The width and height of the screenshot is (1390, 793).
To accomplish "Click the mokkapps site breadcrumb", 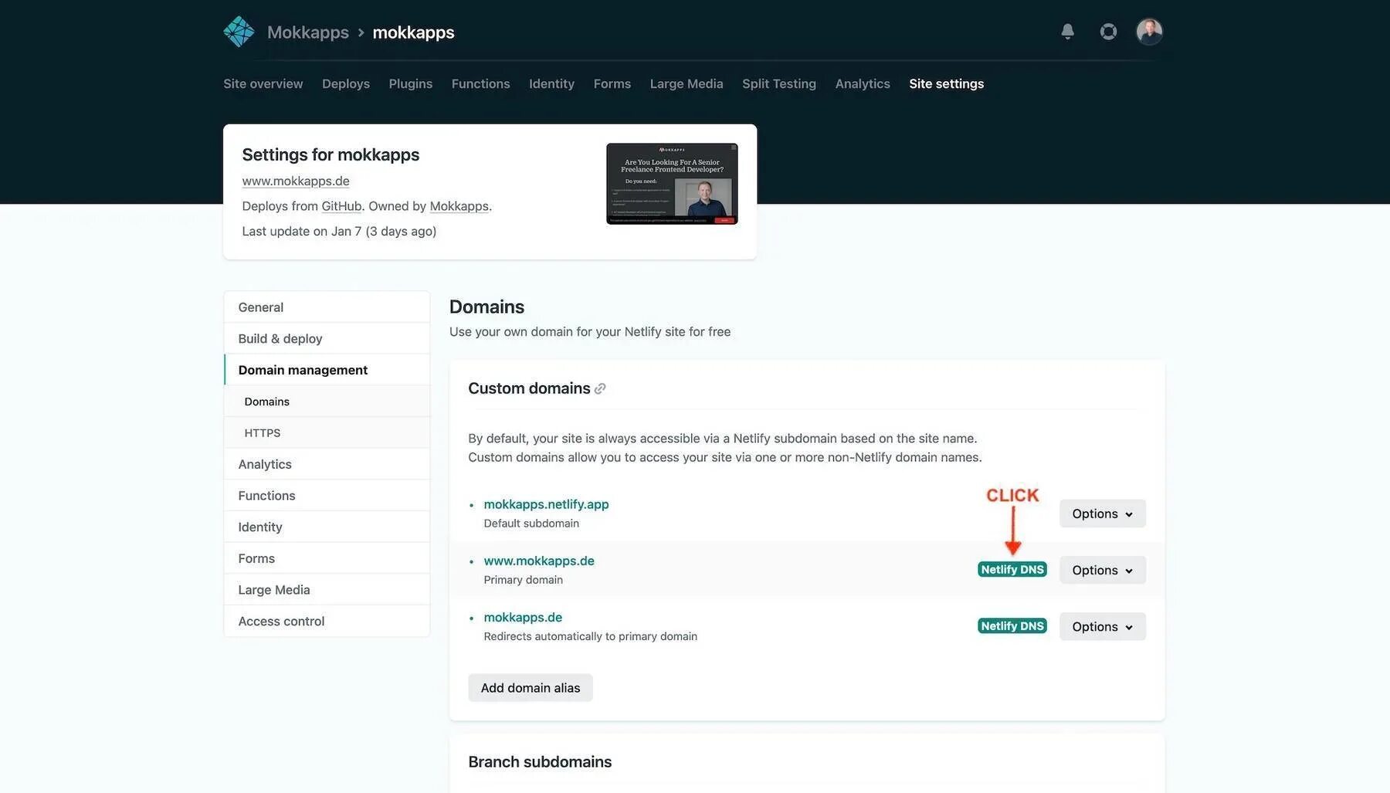I will [414, 32].
